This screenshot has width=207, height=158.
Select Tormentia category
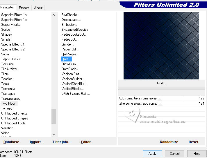(x=8, y=89)
